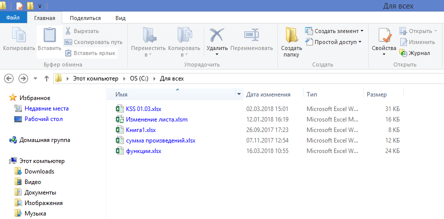Image resolution: width=444 pixels, height=219 pixels.
Task: Click the Создать папку folder icon
Action: tap(291, 35)
